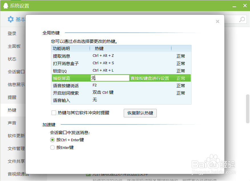Open 文件共享 settings
250x181 pixels.
(x=16, y=161)
